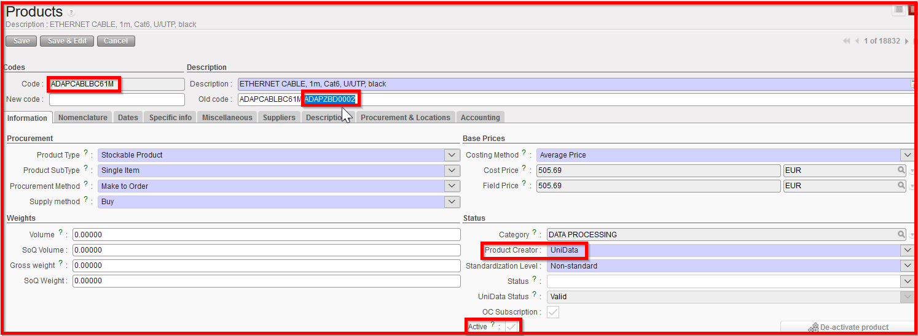The width and height of the screenshot is (918, 336).
Task: Expand the Product Creator dropdown
Action: coord(907,250)
